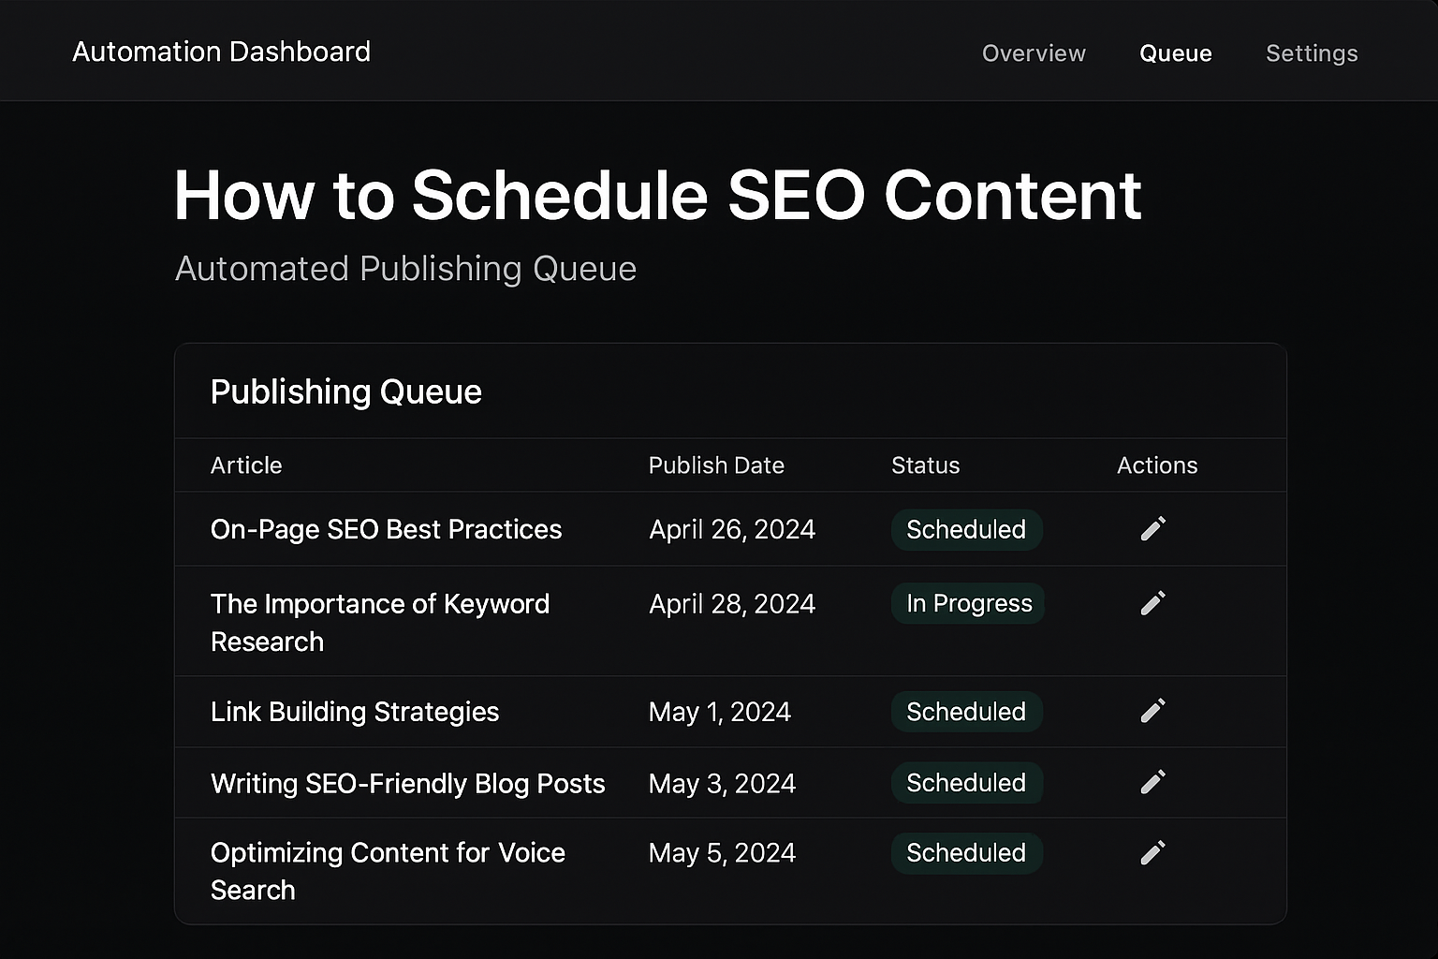Open the Link Building Strategies article

pos(354,712)
